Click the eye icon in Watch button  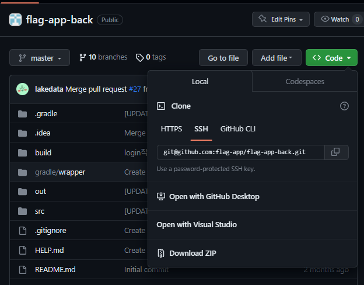pyautogui.click(x=325, y=19)
